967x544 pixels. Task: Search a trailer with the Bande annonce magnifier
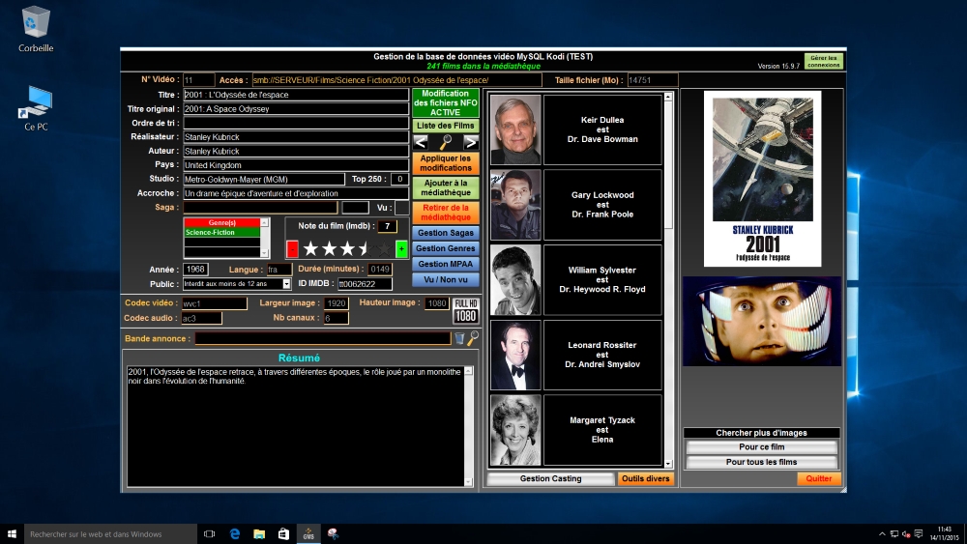coord(473,338)
